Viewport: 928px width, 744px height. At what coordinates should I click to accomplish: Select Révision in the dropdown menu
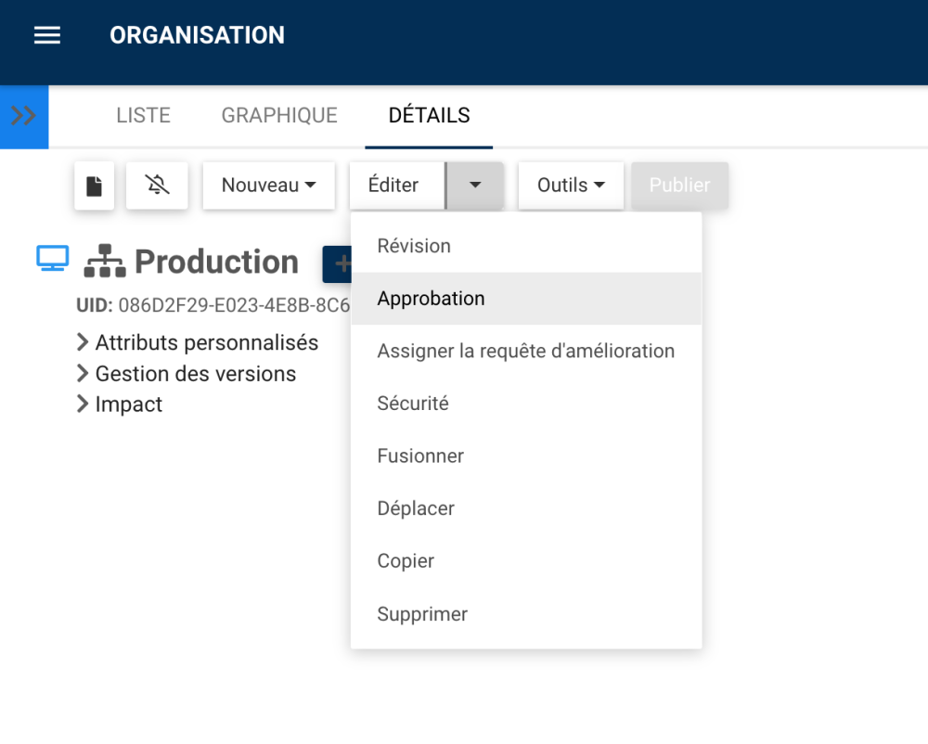414,246
